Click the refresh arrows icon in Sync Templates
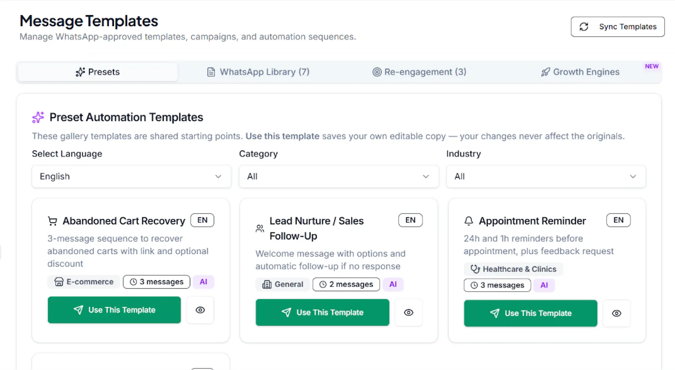 coord(584,27)
